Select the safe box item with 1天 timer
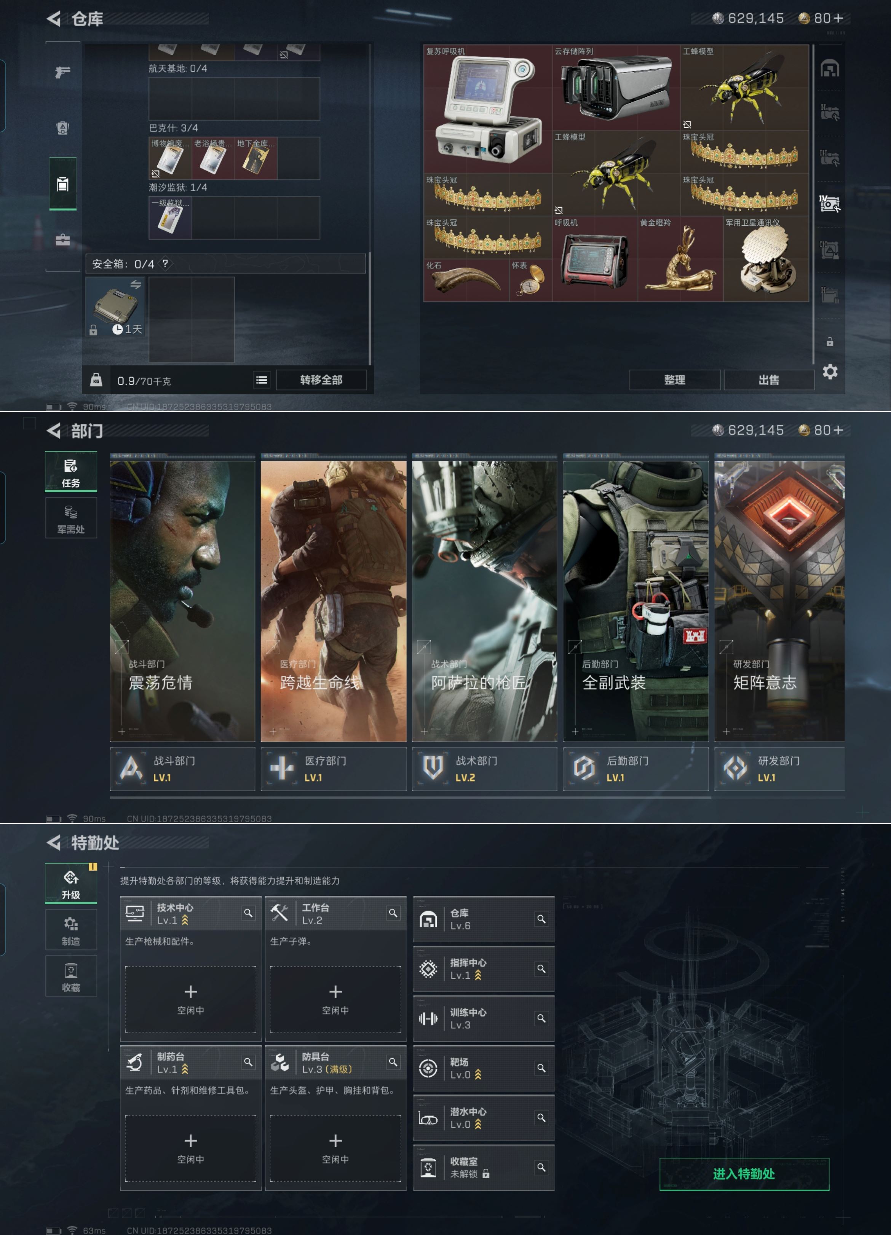This screenshot has height=1235, width=891. pyautogui.click(x=115, y=306)
